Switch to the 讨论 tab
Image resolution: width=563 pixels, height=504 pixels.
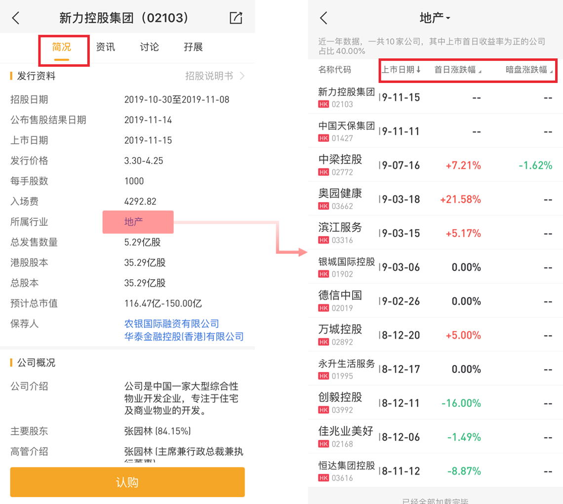coord(149,47)
